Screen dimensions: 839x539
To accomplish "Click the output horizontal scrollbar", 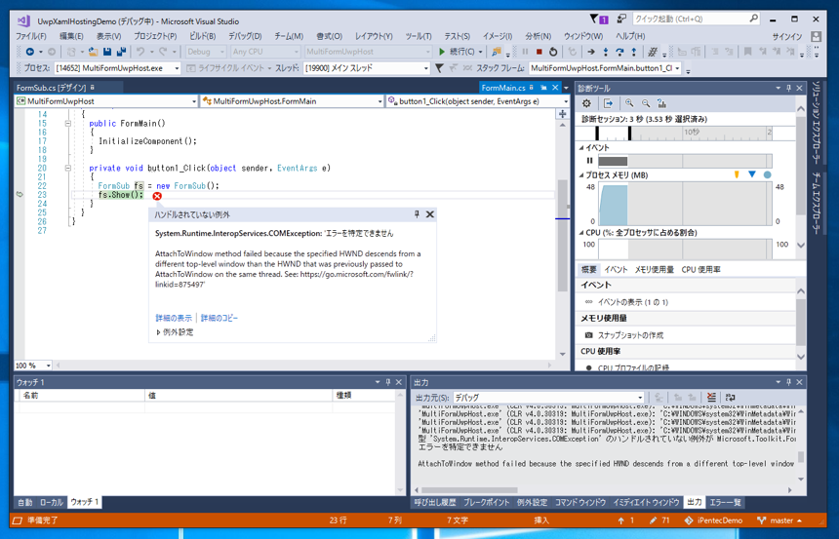I will [x=469, y=490].
